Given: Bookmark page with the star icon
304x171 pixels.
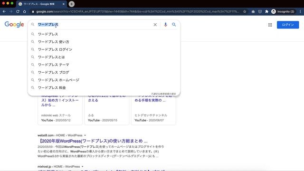Looking at the screenshot, I should point(245,11).
